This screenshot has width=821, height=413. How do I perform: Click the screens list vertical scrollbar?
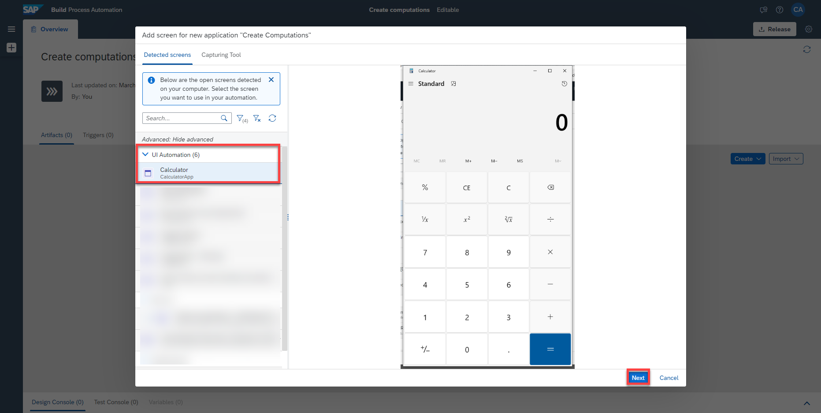[x=285, y=248]
